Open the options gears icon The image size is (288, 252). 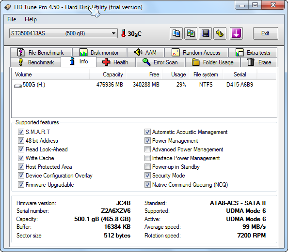pos(220,33)
